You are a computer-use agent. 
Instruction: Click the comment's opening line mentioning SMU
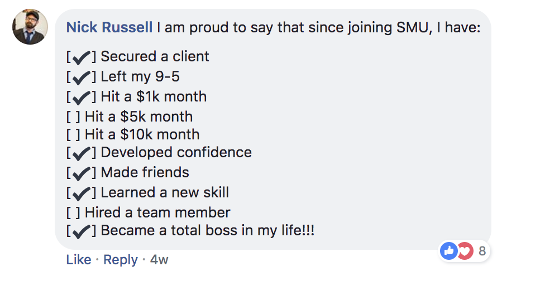[318, 27]
